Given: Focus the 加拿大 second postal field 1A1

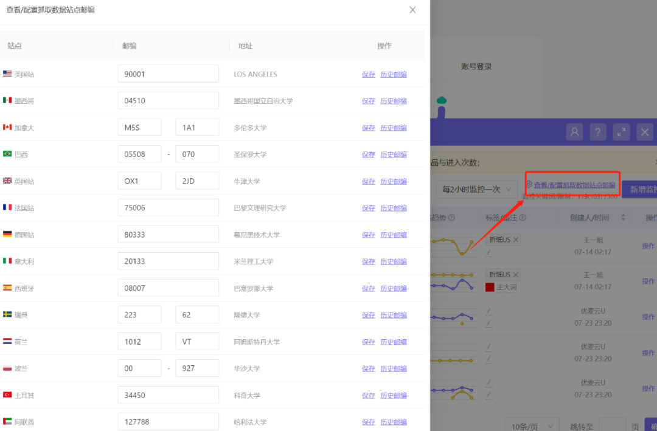Looking at the screenshot, I should (197, 127).
